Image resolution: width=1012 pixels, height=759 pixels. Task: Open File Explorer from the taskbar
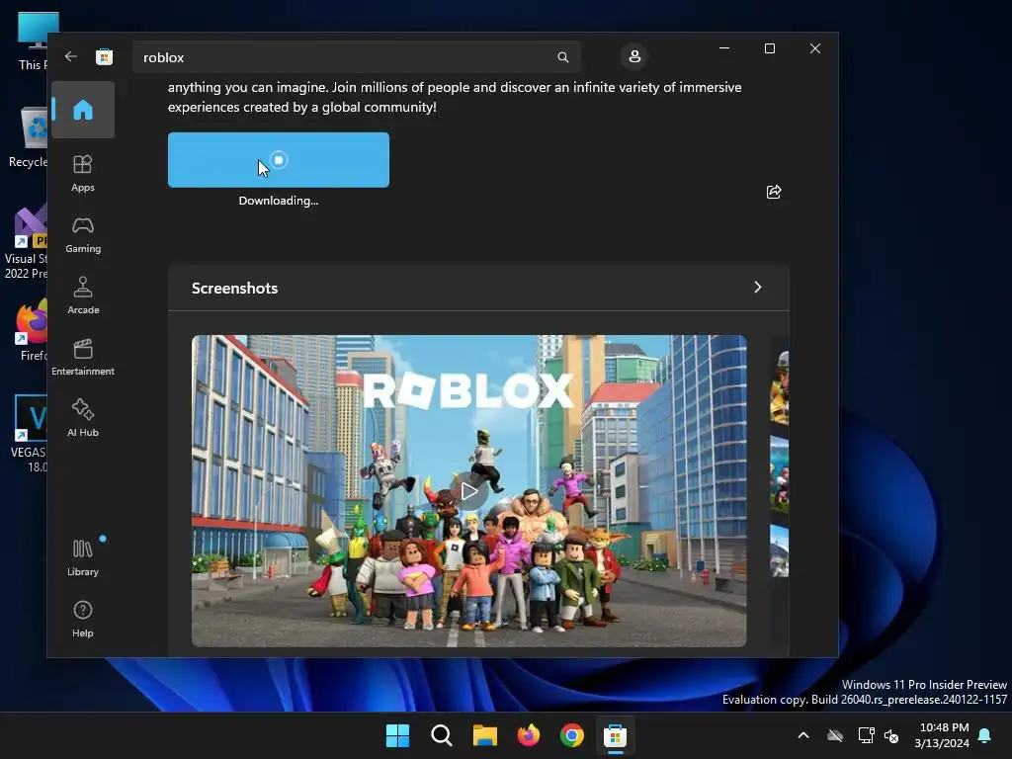click(x=484, y=735)
